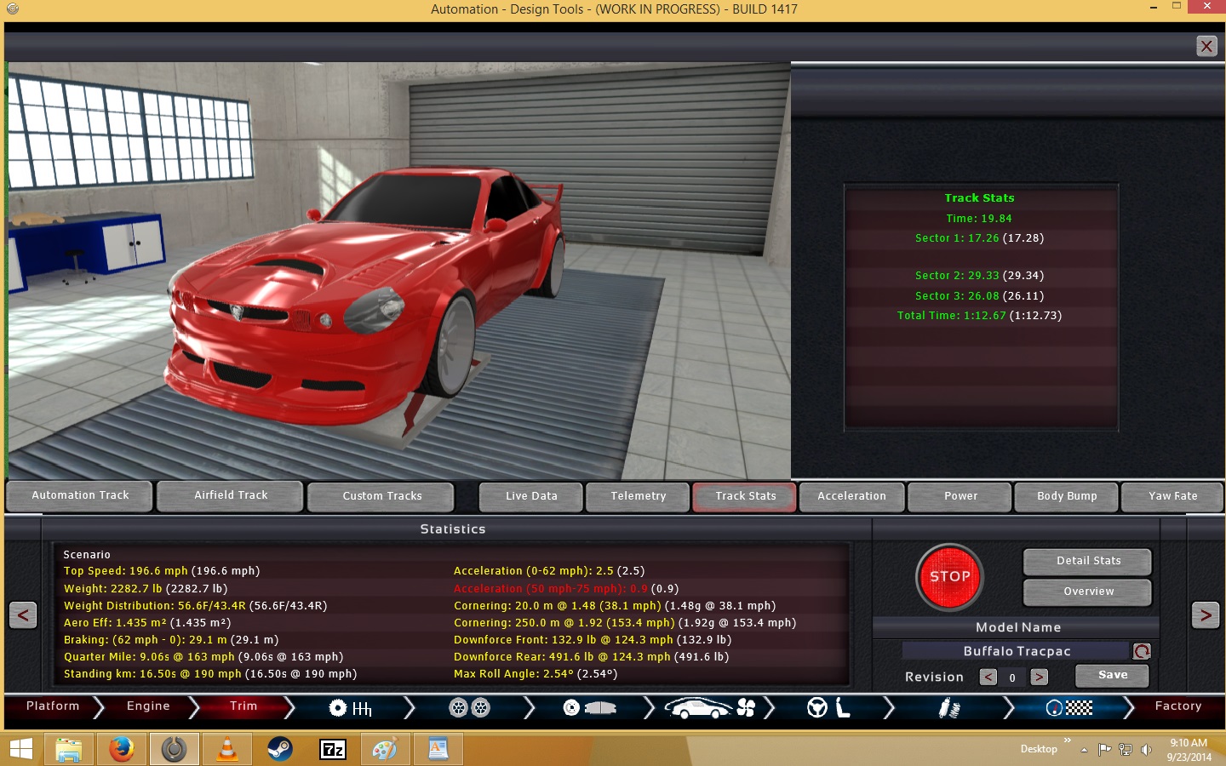The width and height of the screenshot is (1226, 766).
Task: Open the suspension step icon
Action: pyautogui.click(x=949, y=708)
